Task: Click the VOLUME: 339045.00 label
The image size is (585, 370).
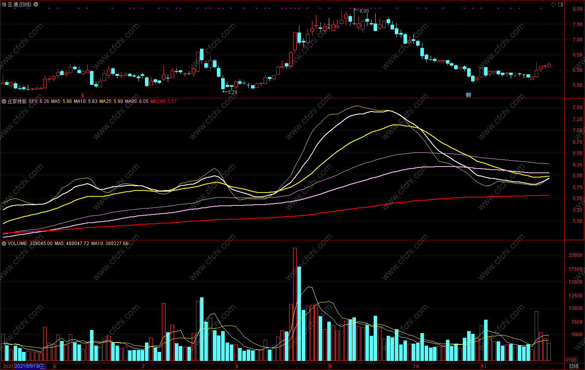Action: pyautogui.click(x=30, y=244)
